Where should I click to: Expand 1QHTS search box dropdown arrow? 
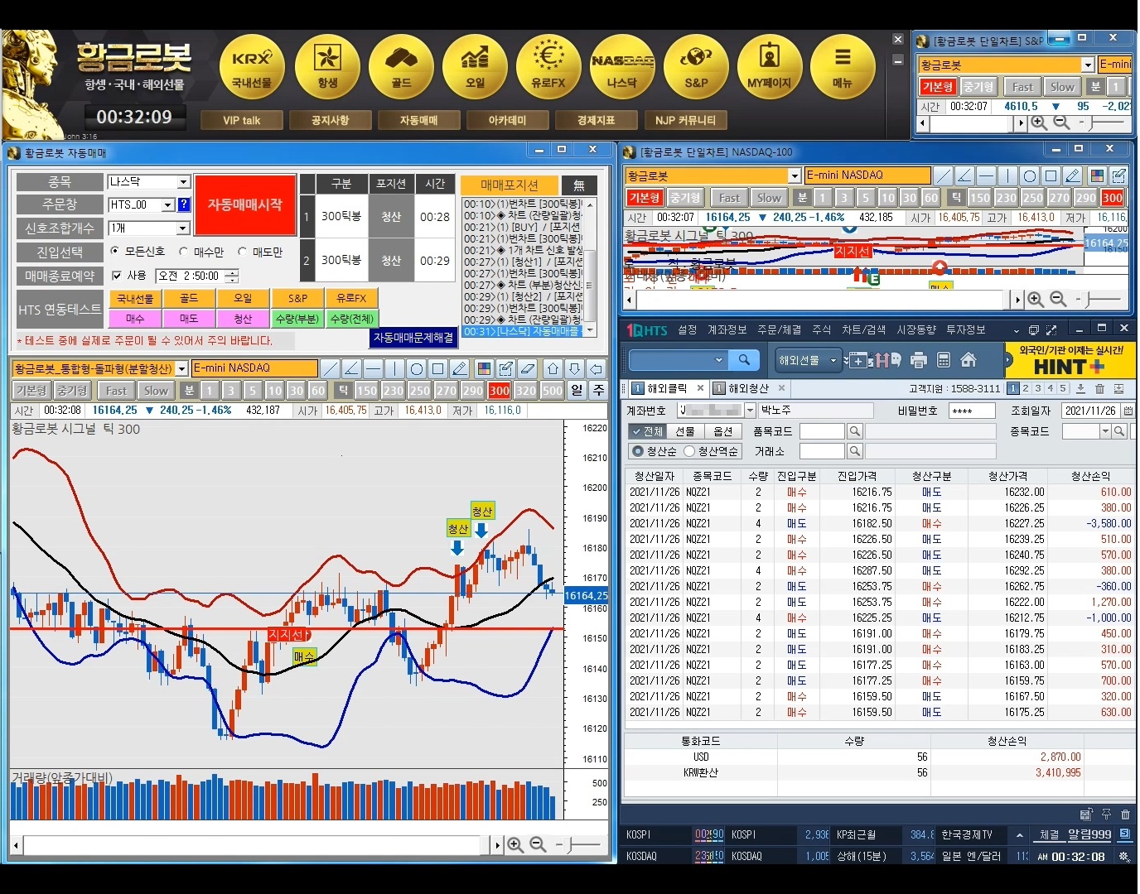[x=718, y=360]
